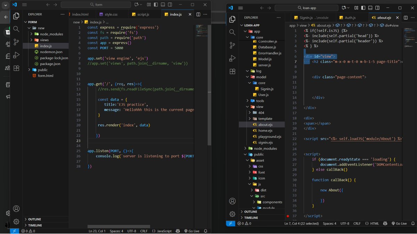
Task: Open Manage gear in form window
Action: tap(16, 222)
